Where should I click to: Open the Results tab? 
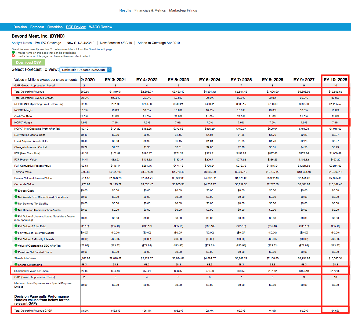tap(125, 10)
